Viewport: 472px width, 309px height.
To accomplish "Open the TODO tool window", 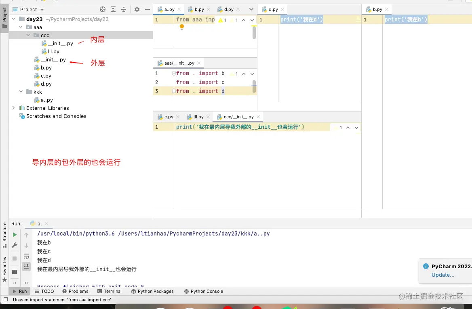I will click(44, 291).
